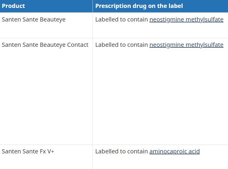This screenshot has width=228, height=169.
Task: Click empty space under Santen Sante Beauteye Contact name
Action: pos(46,96)
